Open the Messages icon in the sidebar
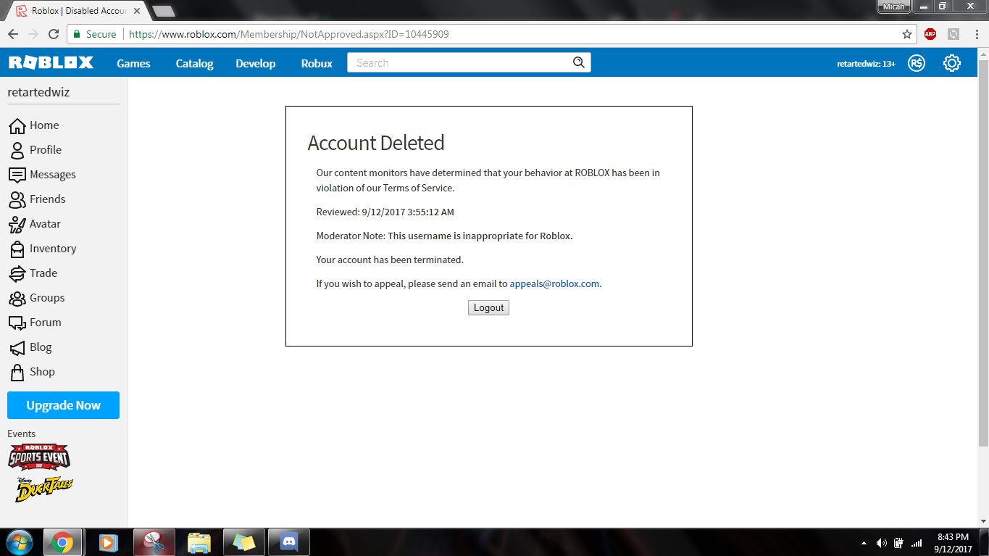989x556 pixels. [17, 175]
